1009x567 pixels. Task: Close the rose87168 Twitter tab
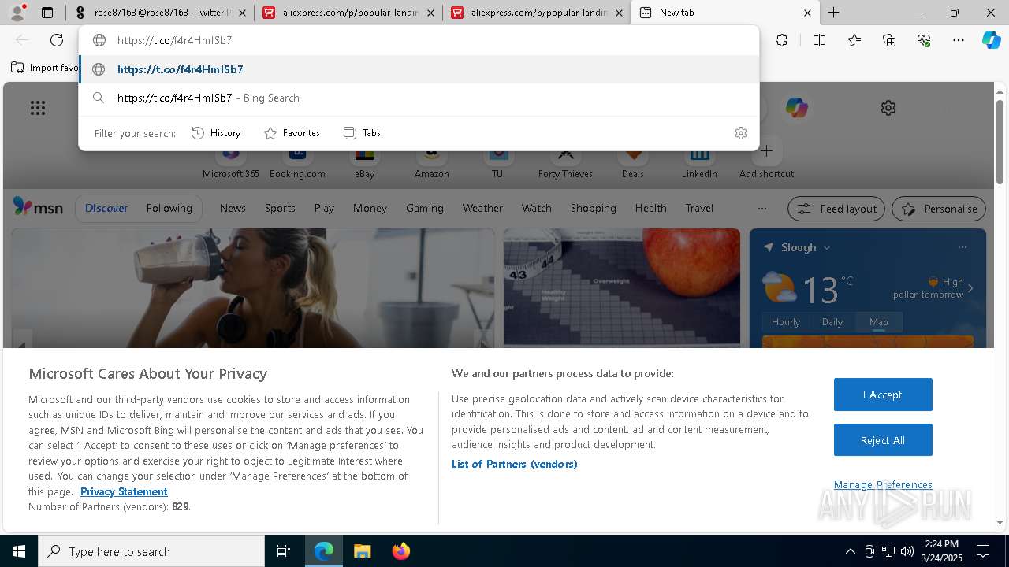coord(242,13)
